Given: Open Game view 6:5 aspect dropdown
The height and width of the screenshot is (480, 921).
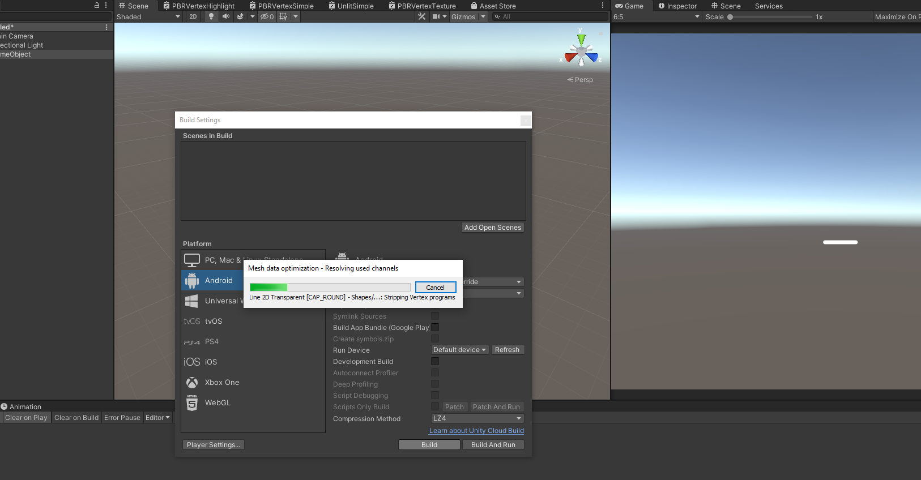Looking at the screenshot, I should pyautogui.click(x=656, y=16).
